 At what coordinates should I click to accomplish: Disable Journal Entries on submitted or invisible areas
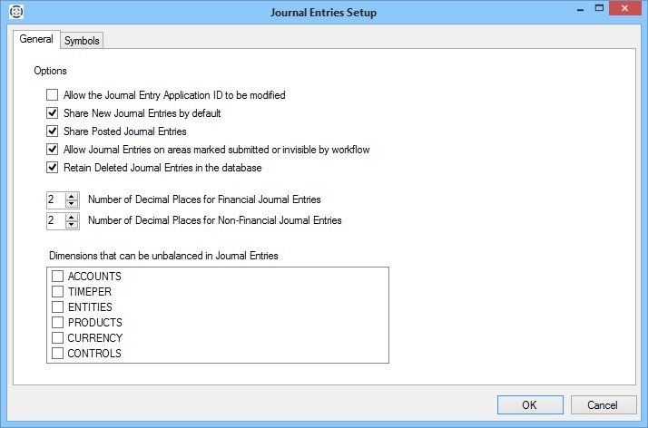[53, 150]
